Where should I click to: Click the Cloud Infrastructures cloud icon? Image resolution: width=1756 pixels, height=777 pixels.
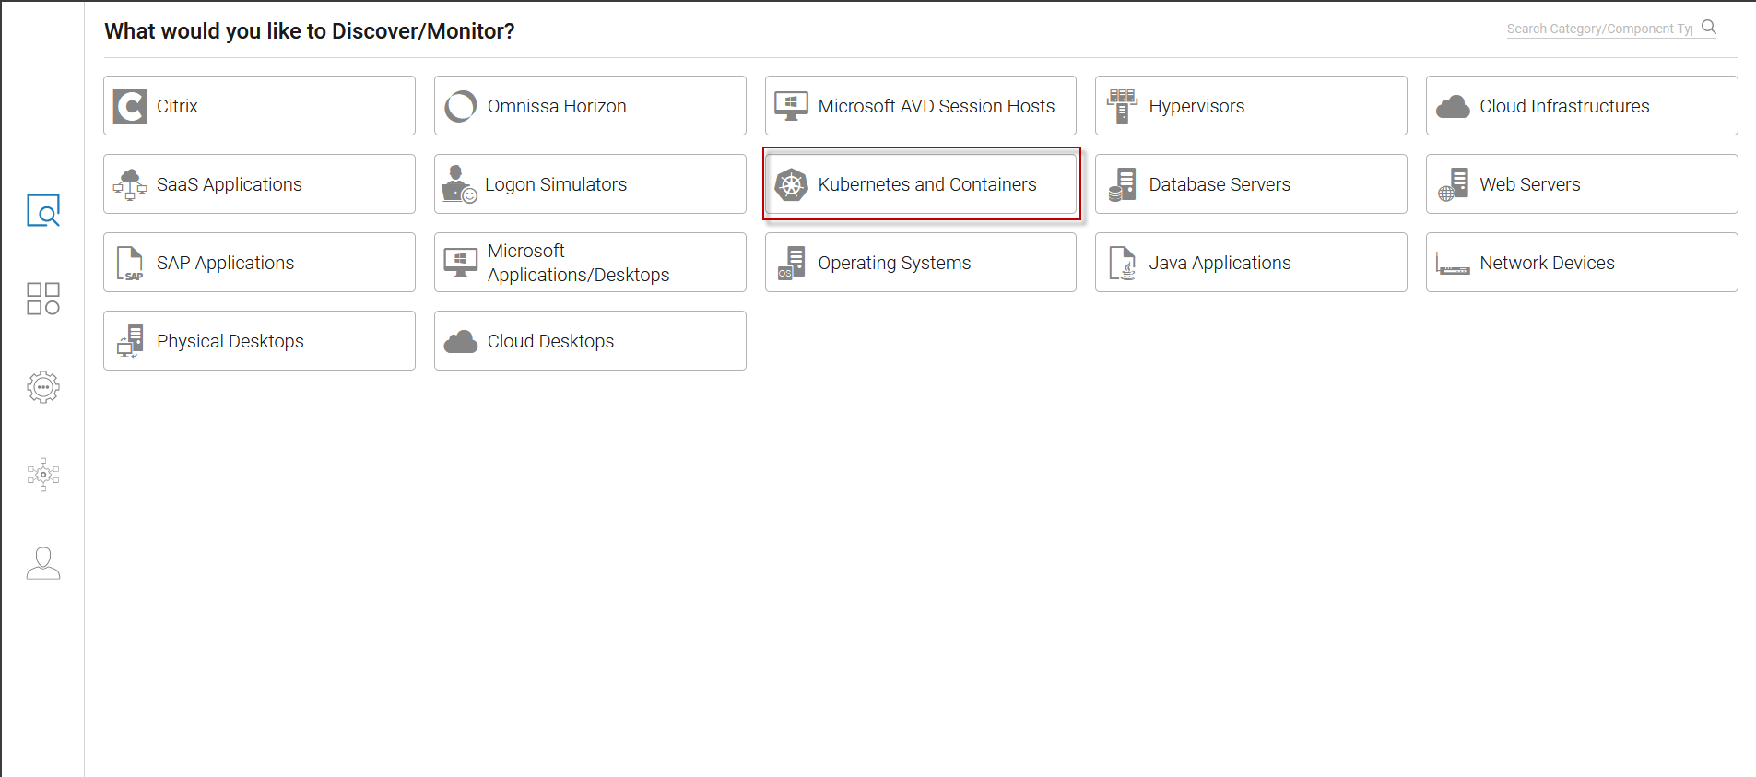(x=1453, y=107)
